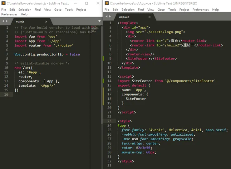Click the minimap in main.js editor
This screenshot has width=231, height=169.
pyautogui.click(x=95, y=29)
